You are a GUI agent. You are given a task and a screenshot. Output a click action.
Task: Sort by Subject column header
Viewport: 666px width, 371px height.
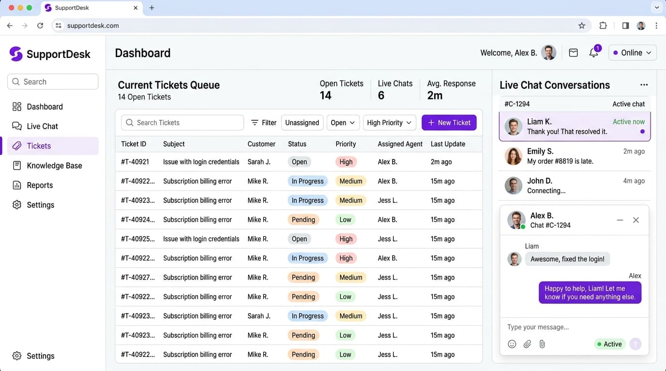(x=174, y=144)
